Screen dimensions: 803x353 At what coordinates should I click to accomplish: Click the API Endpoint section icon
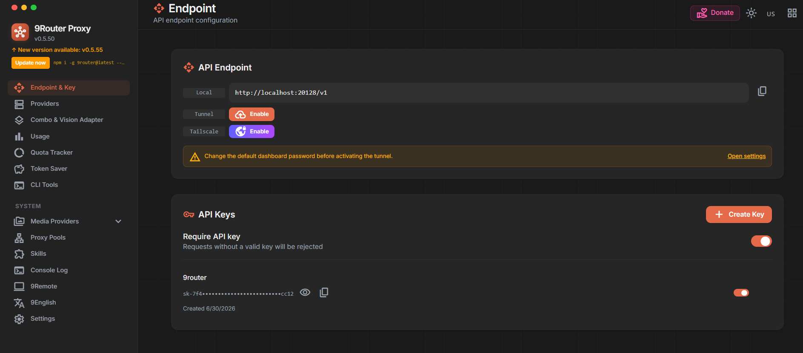coord(189,68)
